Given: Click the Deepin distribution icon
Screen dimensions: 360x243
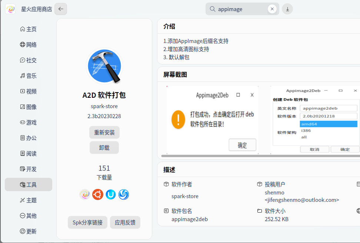Looking at the screenshot, I should (x=124, y=194).
